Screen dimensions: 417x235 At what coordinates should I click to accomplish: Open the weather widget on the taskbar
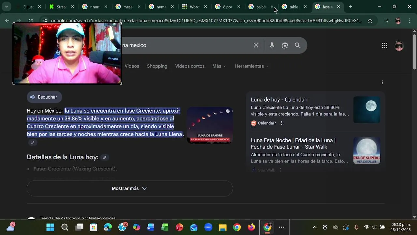pyautogui.click(x=10, y=227)
